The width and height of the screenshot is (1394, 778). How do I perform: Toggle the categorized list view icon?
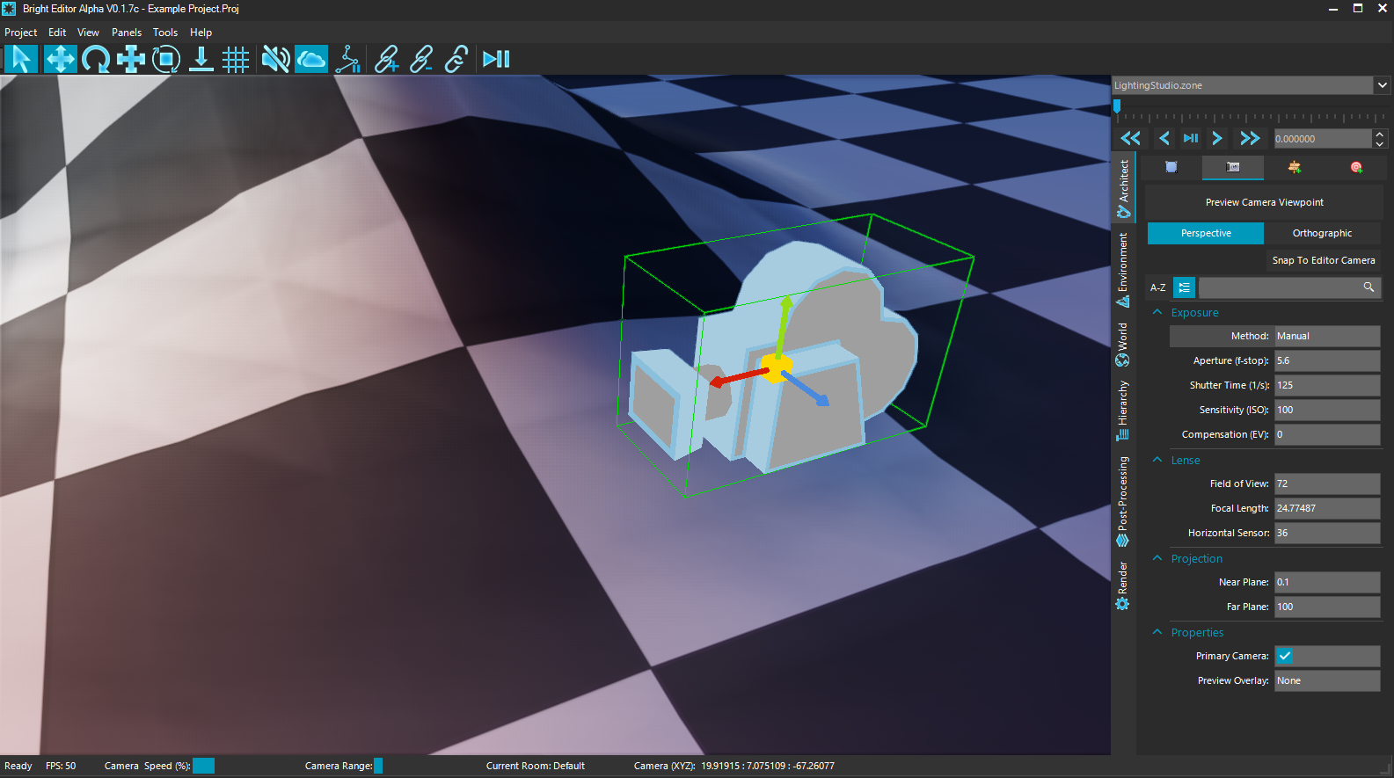[x=1185, y=287]
